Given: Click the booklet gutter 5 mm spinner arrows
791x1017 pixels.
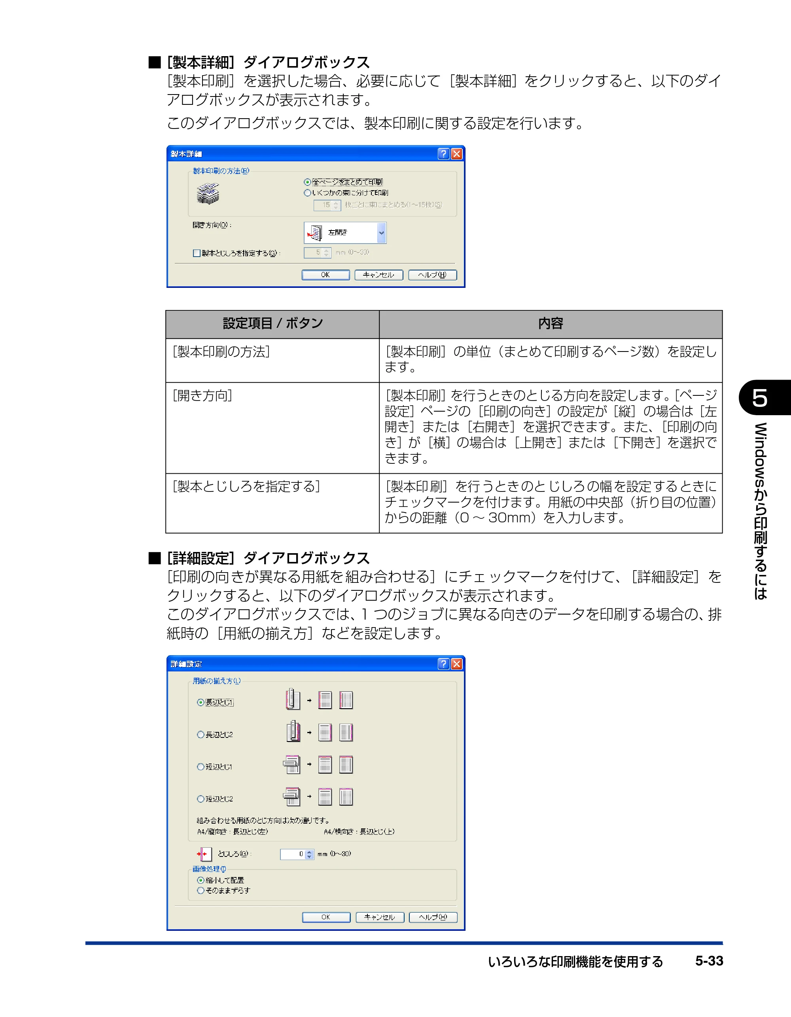Looking at the screenshot, I should [x=326, y=253].
